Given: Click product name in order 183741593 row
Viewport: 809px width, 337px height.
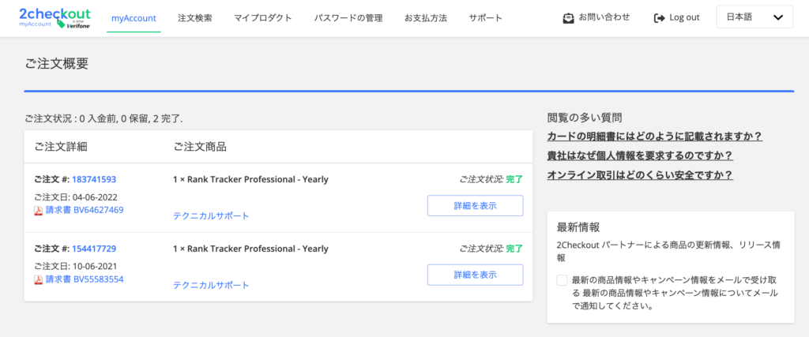Looking at the screenshot, I should tap(250, 179).
